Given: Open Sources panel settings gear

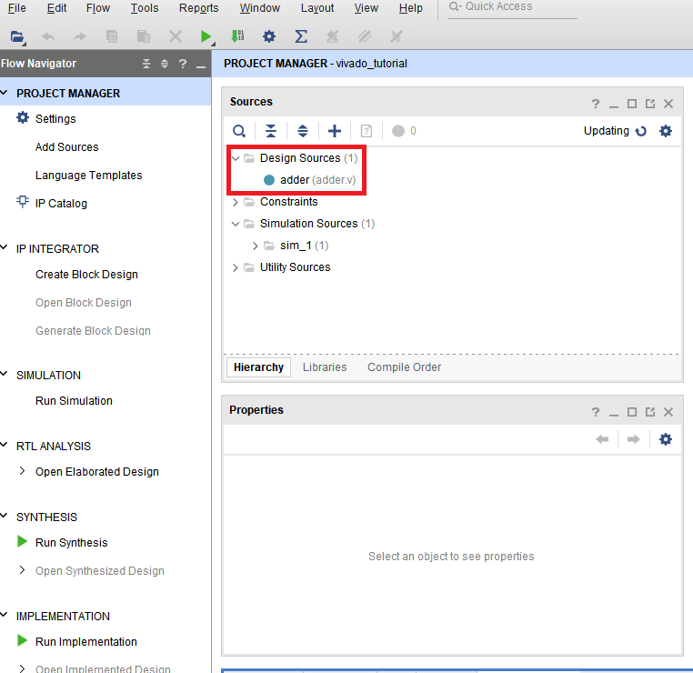Looking at the screenshot, I should (666, 131).
